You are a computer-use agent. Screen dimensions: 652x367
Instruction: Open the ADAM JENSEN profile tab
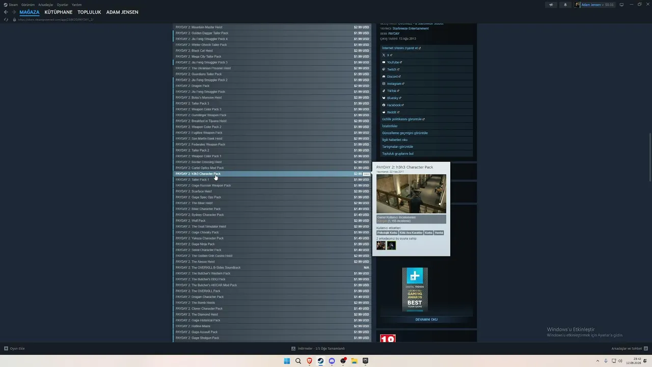tap(122, 12)
